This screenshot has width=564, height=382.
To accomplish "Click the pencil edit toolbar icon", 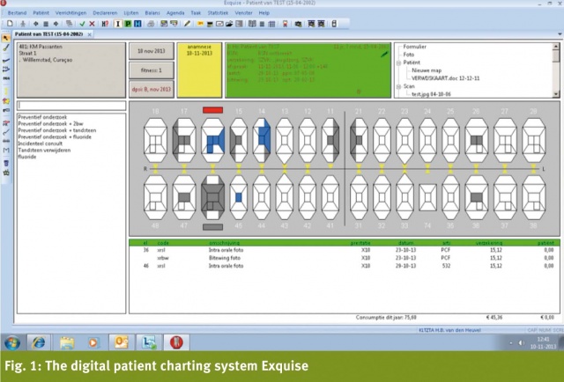I will (187, 24).
